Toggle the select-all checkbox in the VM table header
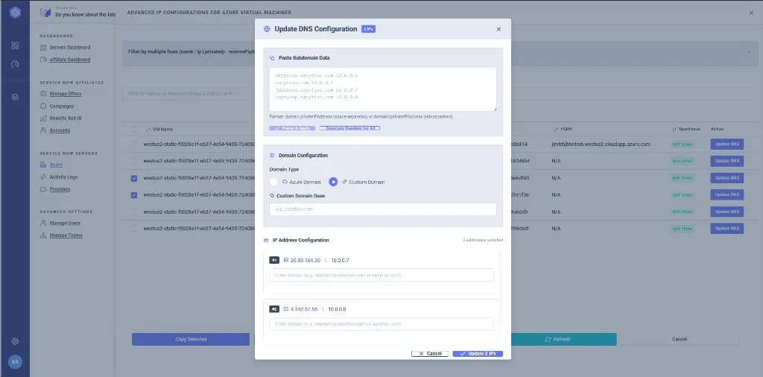Image resolution: width=763 pixels, height=377 pixels. pos(134,130)
